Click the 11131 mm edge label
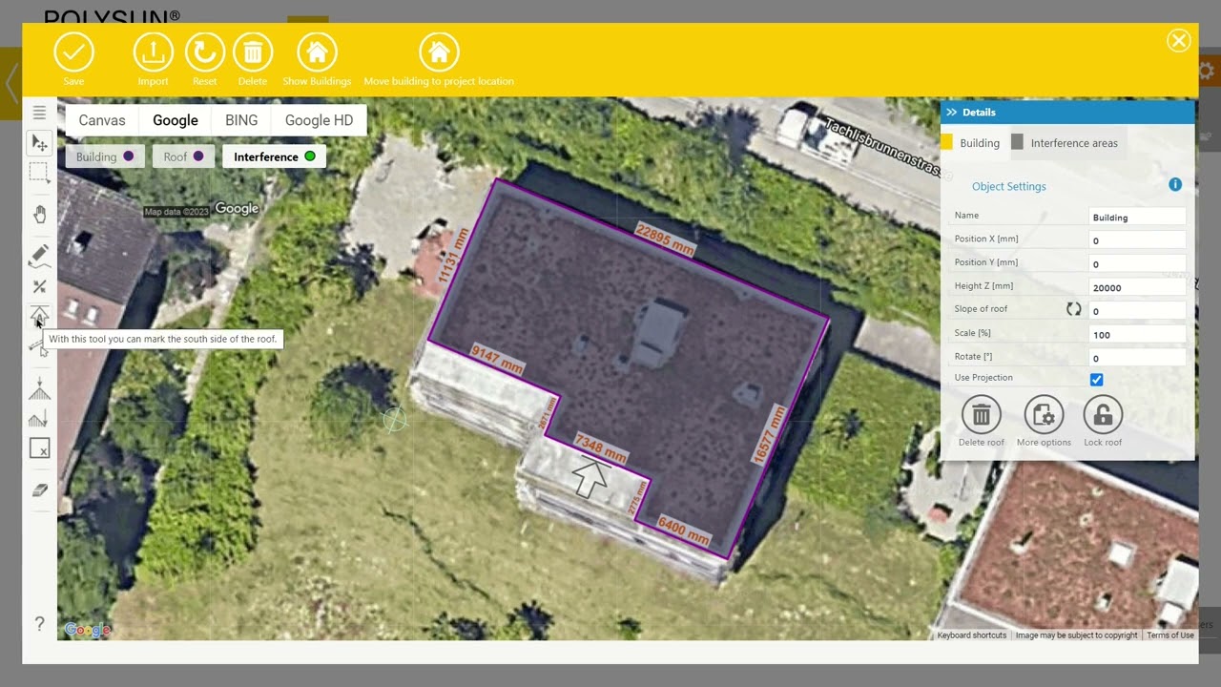 (454, 256)
